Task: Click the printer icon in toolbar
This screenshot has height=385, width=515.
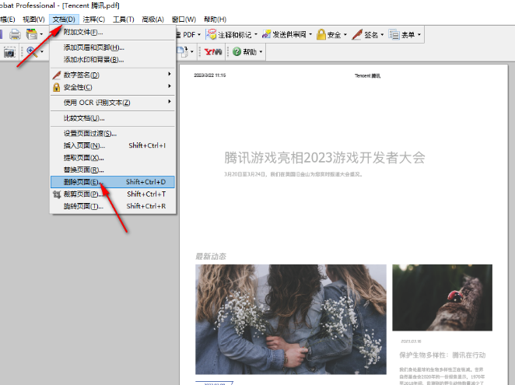Action: (x=15, y=34)
